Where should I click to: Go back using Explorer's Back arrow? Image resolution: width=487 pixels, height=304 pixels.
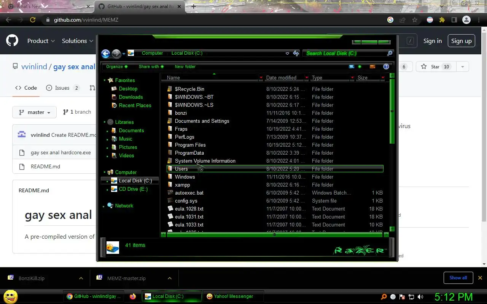[x=106, y=54]
